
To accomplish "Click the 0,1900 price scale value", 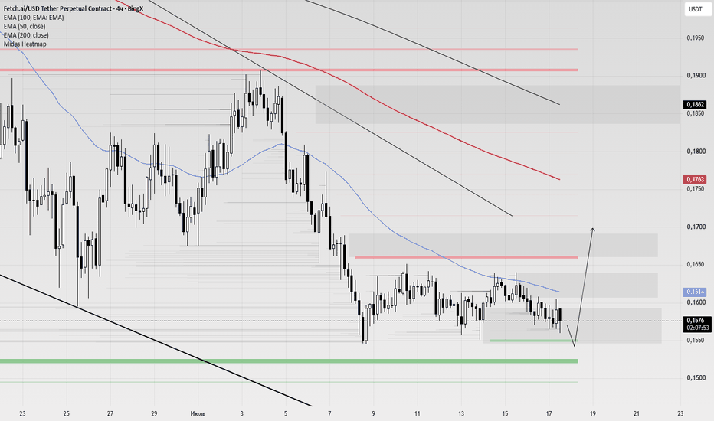I will [696, 76].
